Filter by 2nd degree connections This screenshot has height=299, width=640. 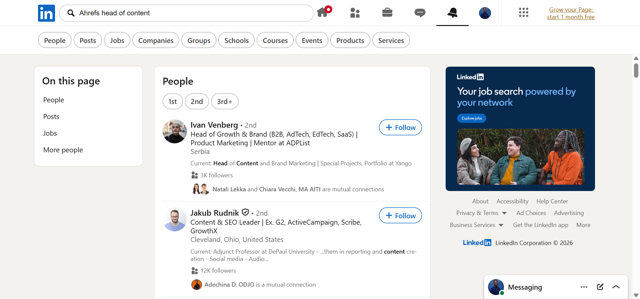[x=197, y=101]
